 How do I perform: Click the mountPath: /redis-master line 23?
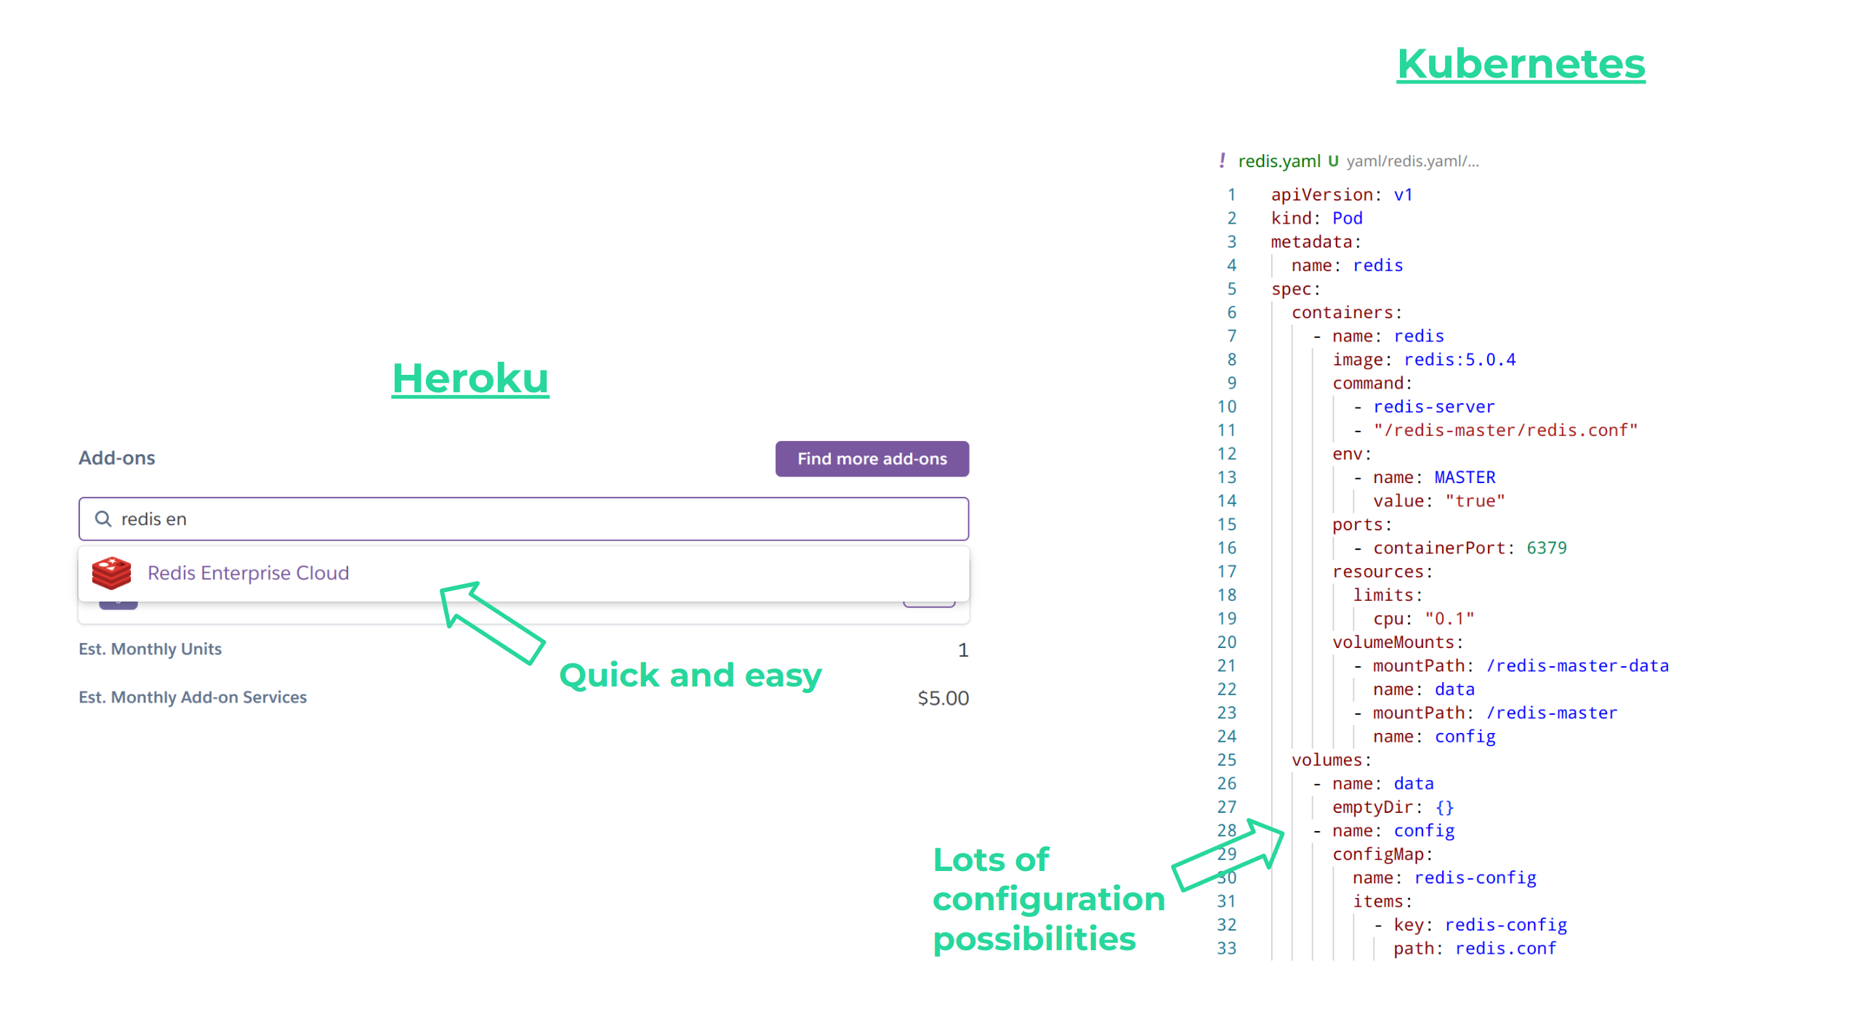(x=1485, y=713)
